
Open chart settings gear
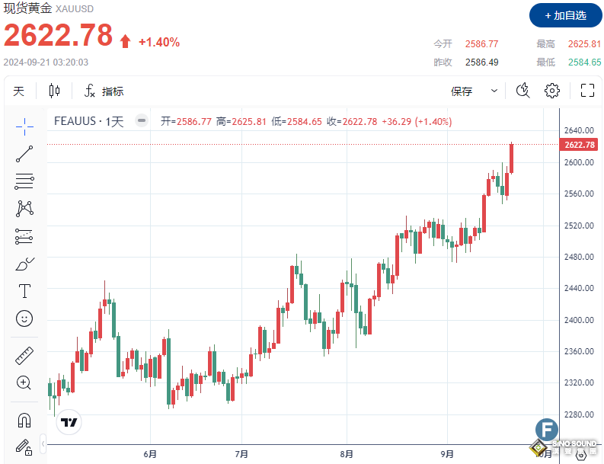(552, 91)
